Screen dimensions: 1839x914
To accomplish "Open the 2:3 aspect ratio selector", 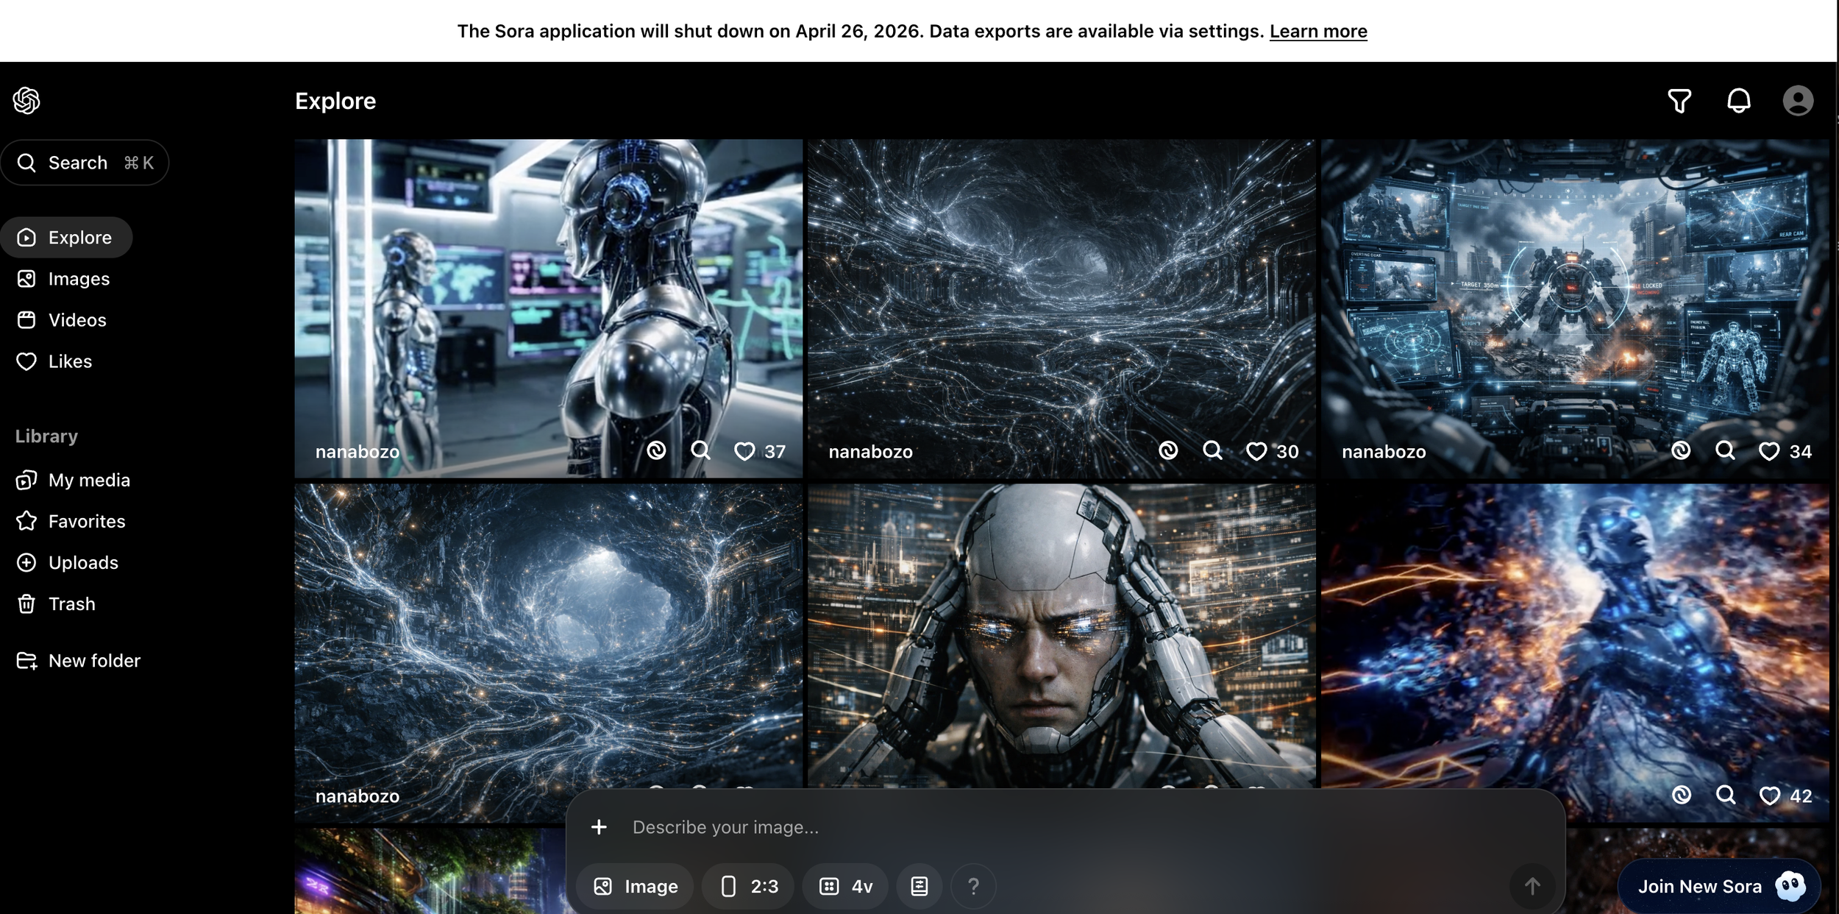I will pyautogui.click(x=748, y=886).
